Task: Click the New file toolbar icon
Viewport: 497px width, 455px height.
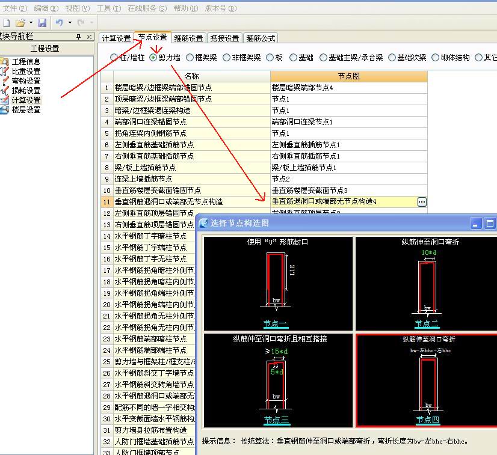Action: click(x=7, y=23)
